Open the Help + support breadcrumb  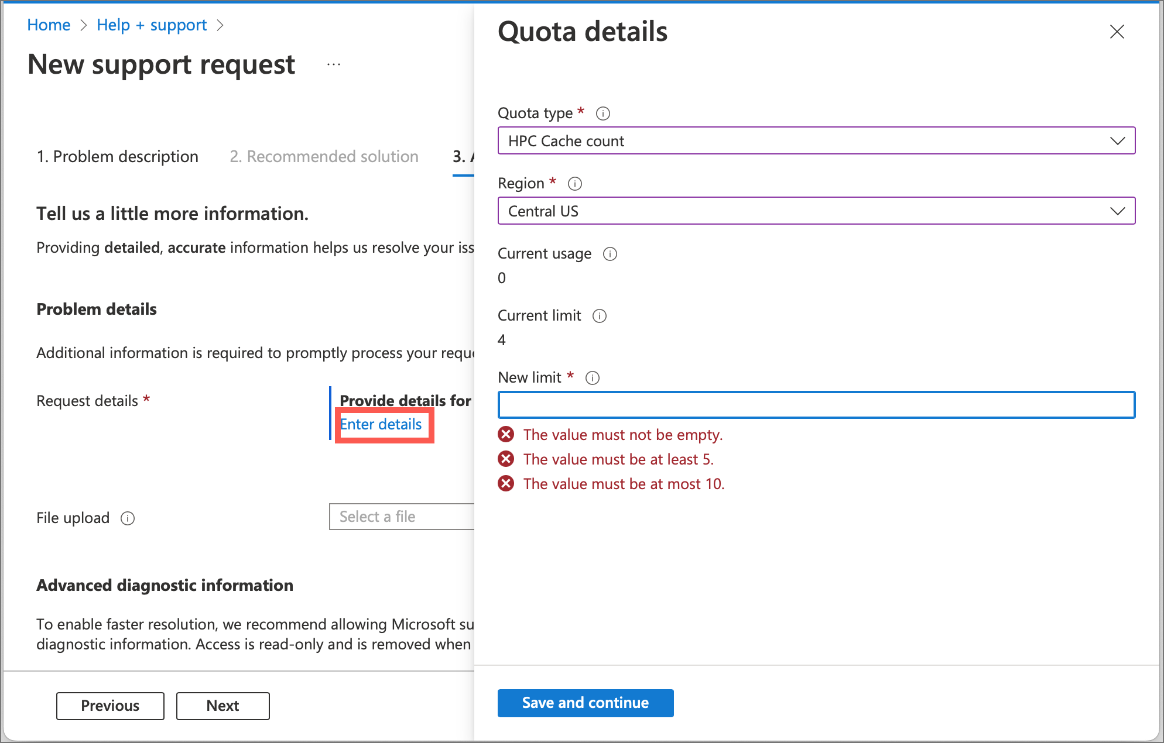(x=152, y=25)
